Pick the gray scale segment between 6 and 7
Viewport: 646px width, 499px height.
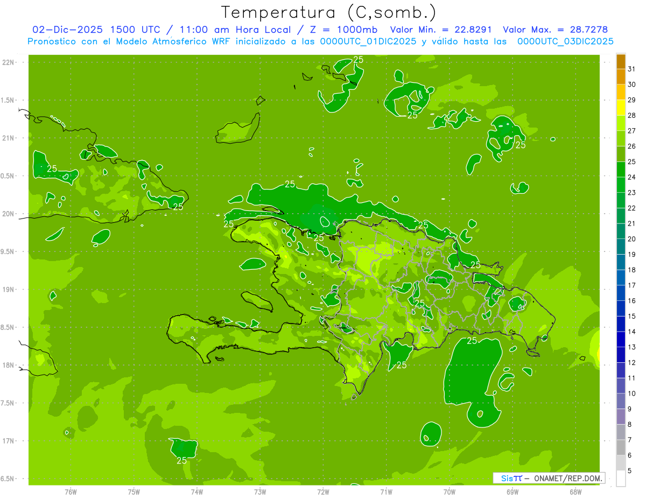coord(621,448)
